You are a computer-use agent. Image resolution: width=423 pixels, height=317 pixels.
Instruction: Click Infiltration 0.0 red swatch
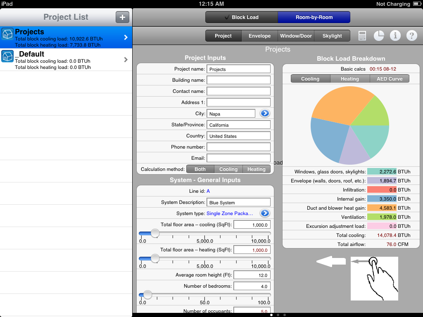click(x=382, y=190)
